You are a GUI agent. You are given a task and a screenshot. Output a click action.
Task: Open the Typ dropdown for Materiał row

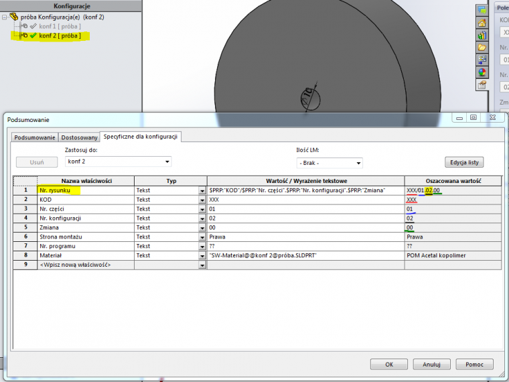[x=202, y=255]
